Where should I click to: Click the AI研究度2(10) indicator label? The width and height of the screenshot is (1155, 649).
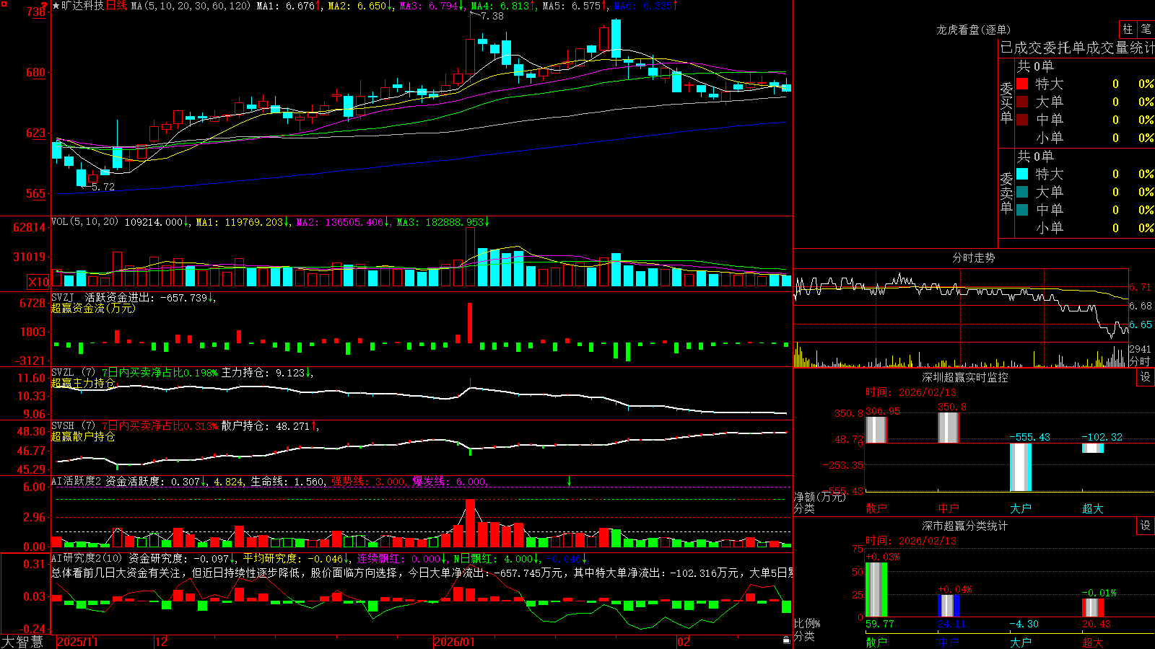(87, 558)
